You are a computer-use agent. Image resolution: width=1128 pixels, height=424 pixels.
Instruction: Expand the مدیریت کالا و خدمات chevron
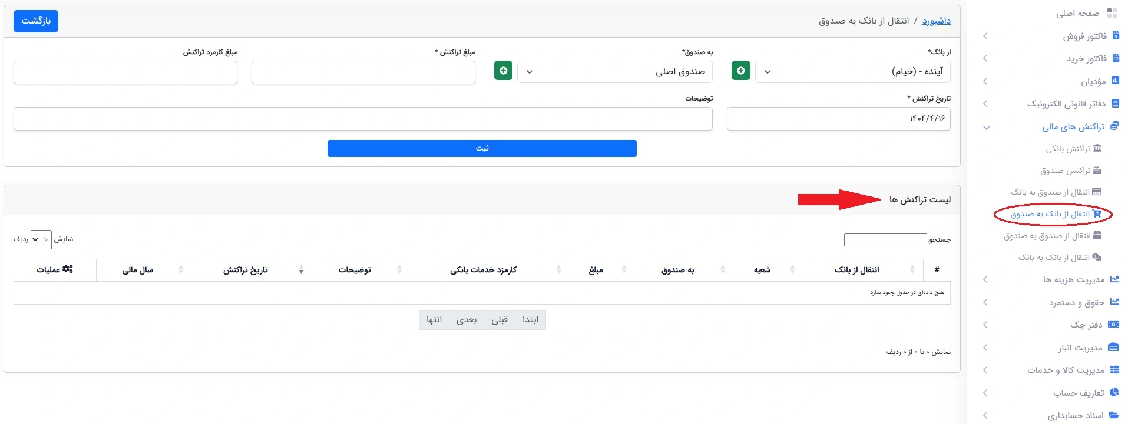(985, 370)
